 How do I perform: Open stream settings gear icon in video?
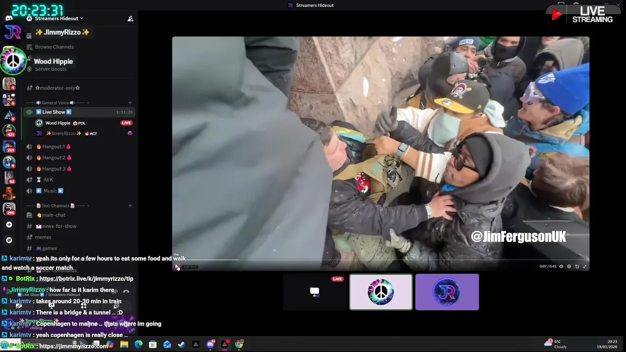(x=569, y=266)
